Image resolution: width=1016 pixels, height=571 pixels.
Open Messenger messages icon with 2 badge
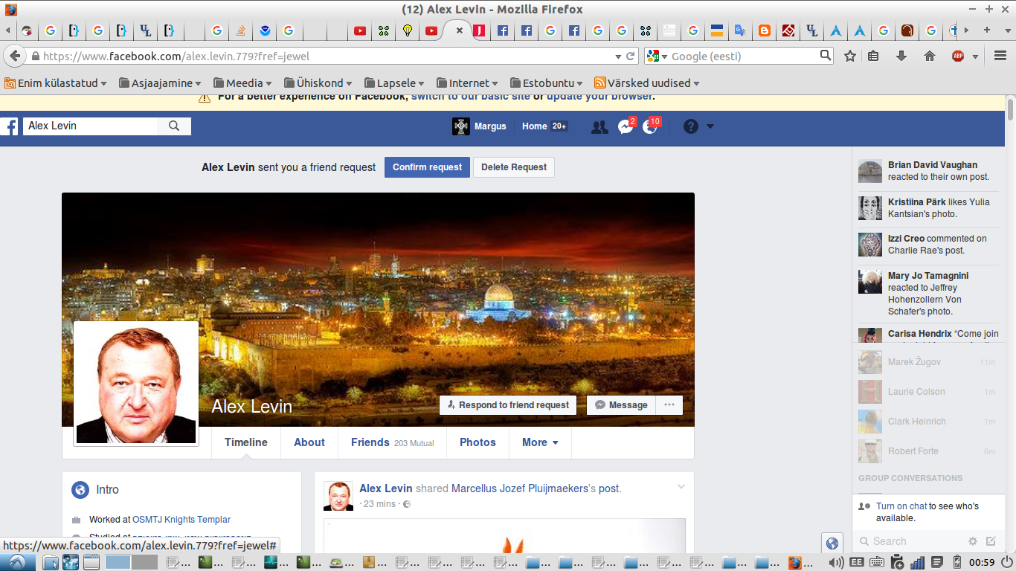point(626,126)
